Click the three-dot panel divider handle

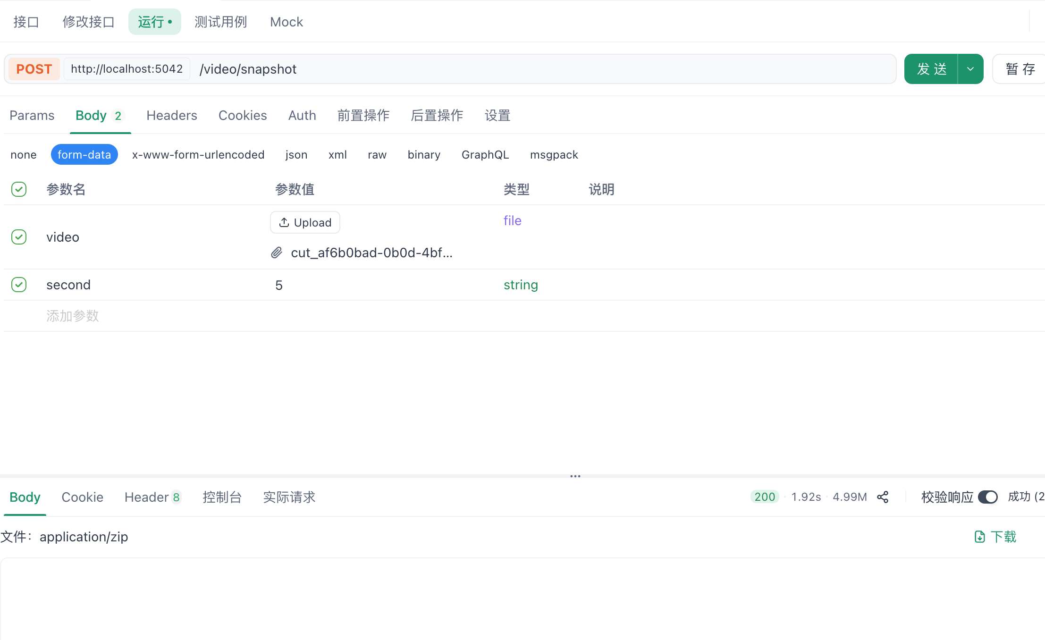pos(575,476)
